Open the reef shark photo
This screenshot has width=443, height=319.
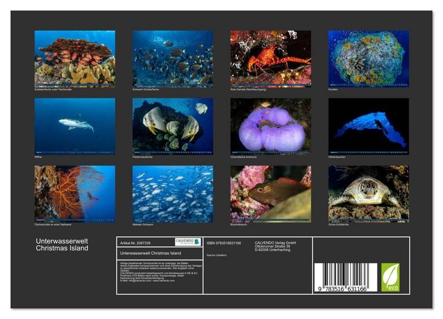click(75, 126)
